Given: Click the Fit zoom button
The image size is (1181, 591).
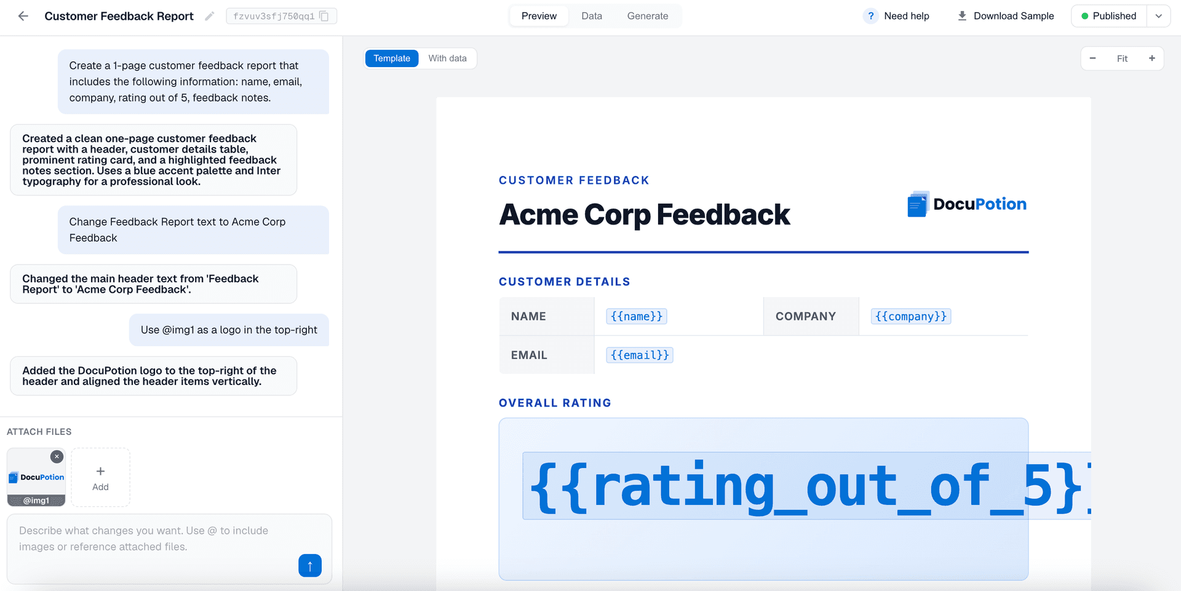Looking at the screenshot, I should [1122, 58].
